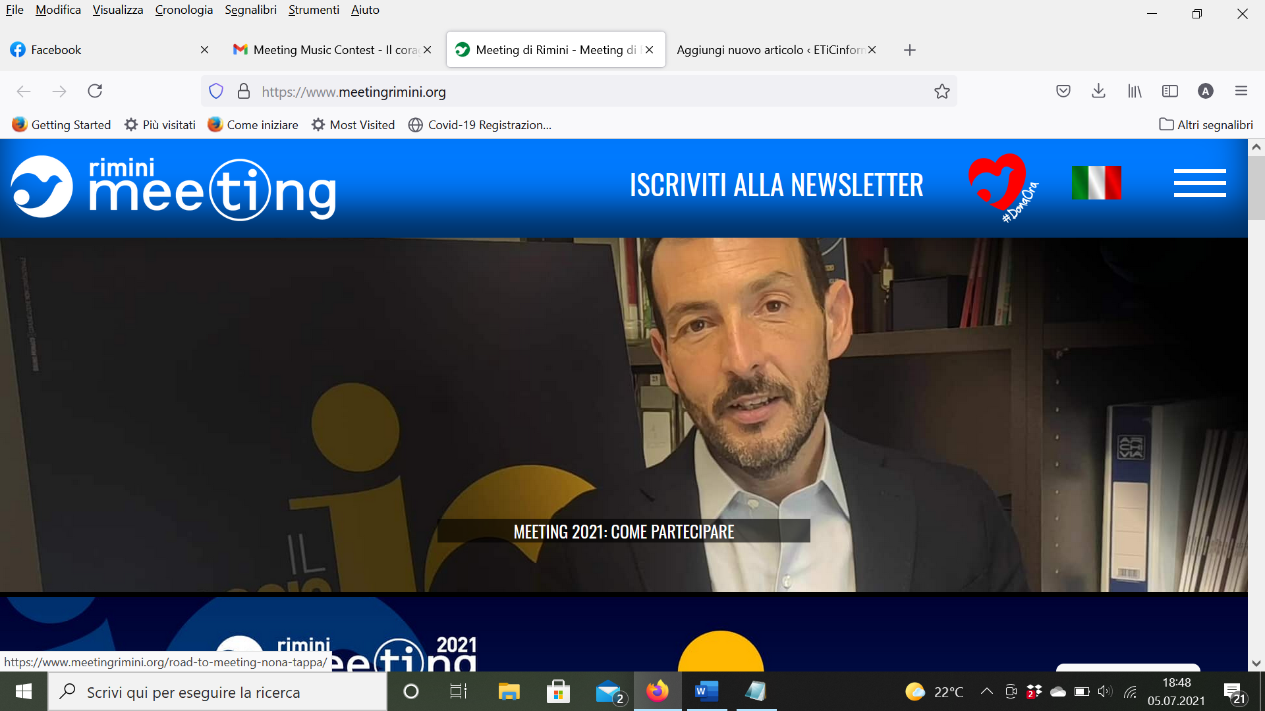Save page to Pocket
Screen dimensions: 1265x711
coord(1063,91)
